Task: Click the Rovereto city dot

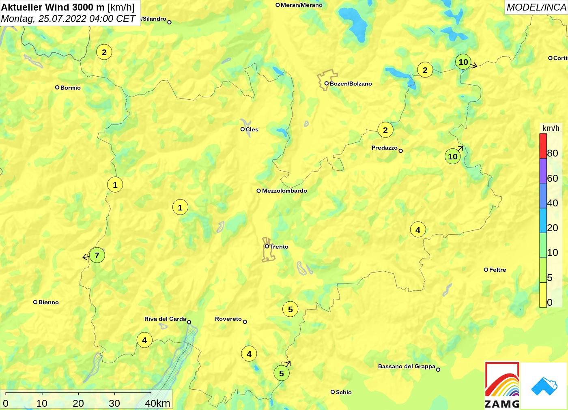Action: (x=245, y=322)
